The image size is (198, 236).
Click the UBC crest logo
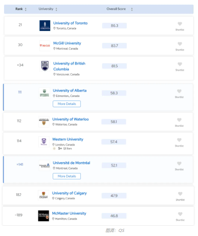[45, 66]
